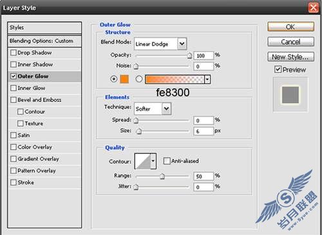The width and height of the screenshot is (322, 235).
Task: Select the solid color radio button
Action: pos(114,79)
